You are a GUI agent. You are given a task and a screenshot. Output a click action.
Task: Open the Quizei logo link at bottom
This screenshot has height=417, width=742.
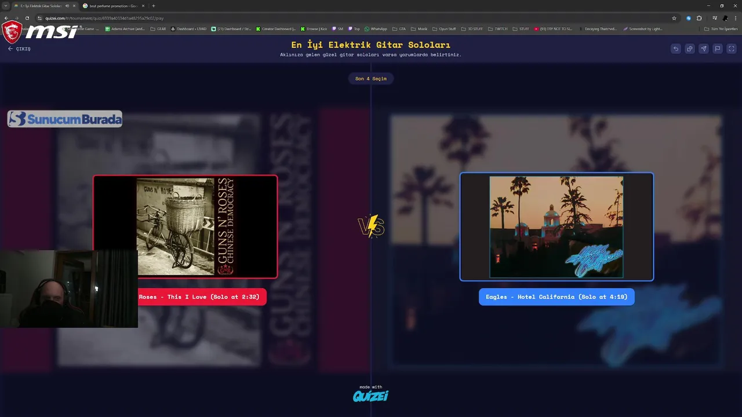[371, 396]
